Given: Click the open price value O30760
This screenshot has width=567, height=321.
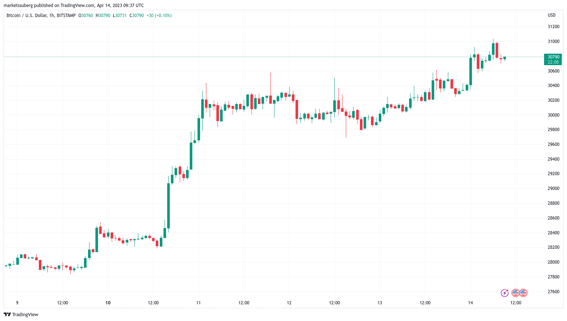Looking at the screenshot, I should (x=86, y=16).
